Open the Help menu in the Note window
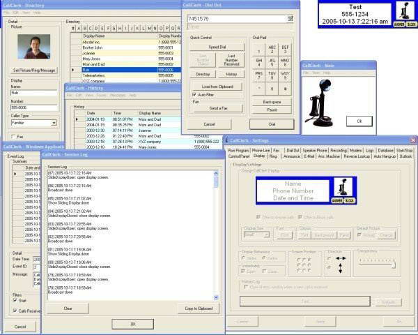 [x=327, y=73]
